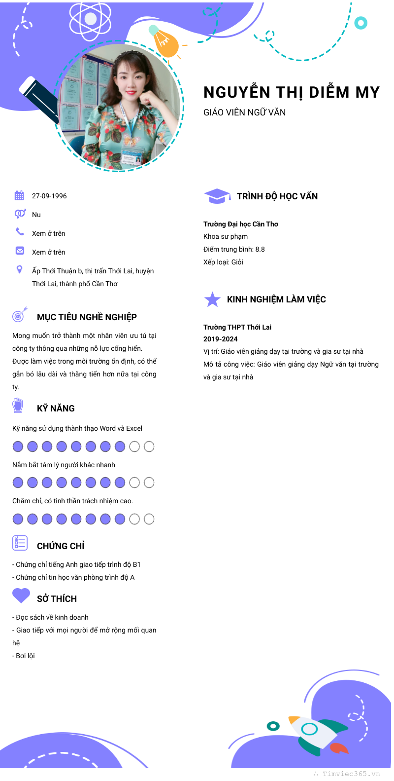Click the Trường Đại học Cần Thơ entry
Viewport: 394px width, 781px height.
[x=241, y=224]
